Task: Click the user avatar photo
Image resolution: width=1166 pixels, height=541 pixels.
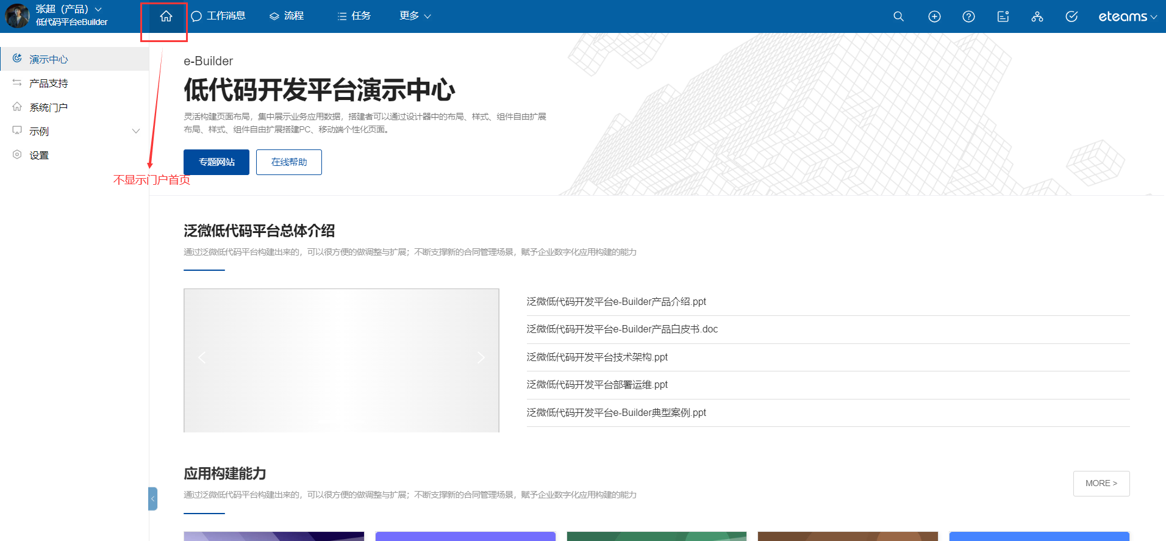Action: pos(17,16)
